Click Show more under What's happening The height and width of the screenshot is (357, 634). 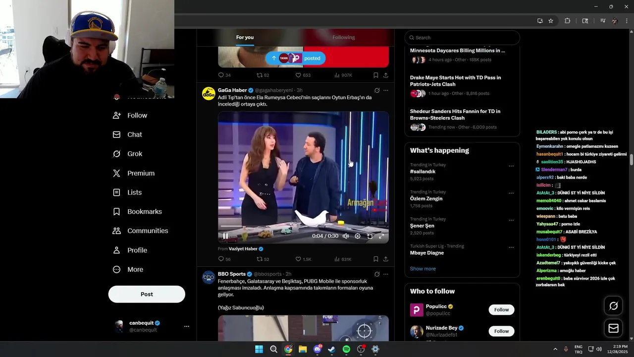(x=423, y=269)
